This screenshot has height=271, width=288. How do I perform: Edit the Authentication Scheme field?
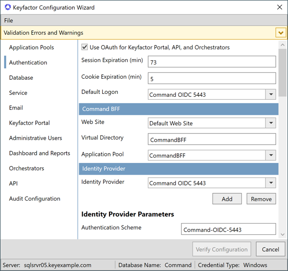(228, 229)
